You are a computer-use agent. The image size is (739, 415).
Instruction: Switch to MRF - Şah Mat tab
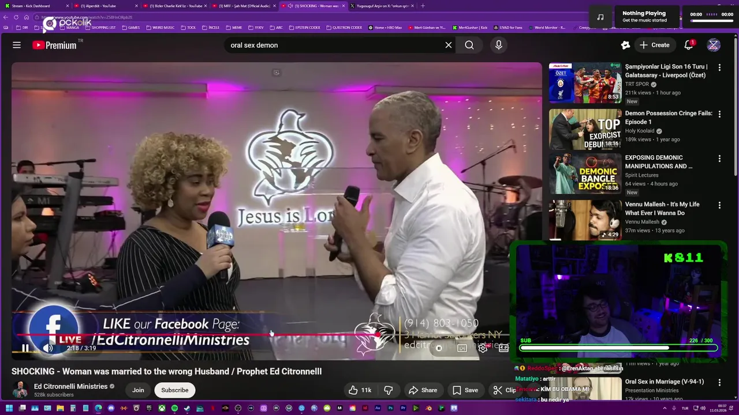(x=242, y=6)
